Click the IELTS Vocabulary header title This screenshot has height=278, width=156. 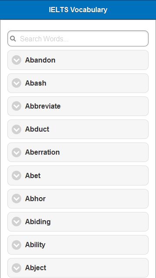pyautogui.click(x=78, y=10)
